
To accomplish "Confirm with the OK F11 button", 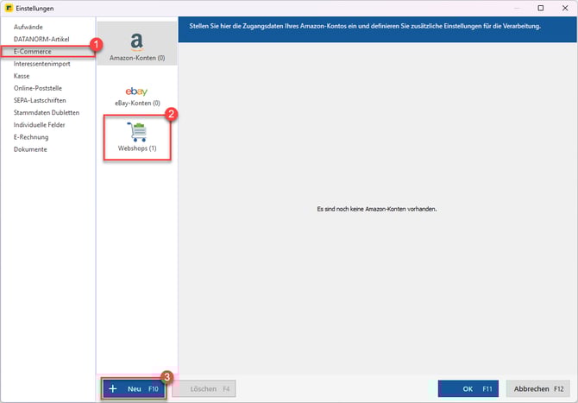I will click(x=468, y=388).
